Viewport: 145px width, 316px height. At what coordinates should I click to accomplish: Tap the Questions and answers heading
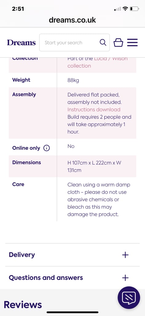click(x=46, y=278)
